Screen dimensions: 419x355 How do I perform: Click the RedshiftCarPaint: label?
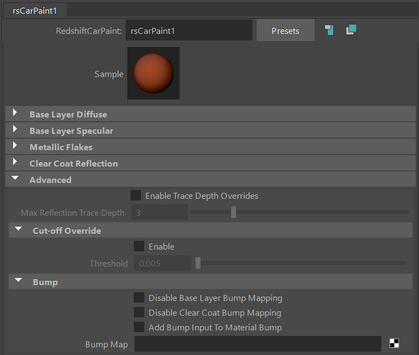88,31
